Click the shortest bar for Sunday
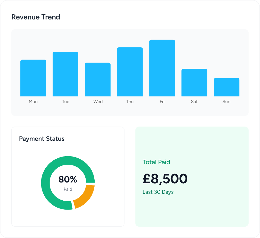Image resolution: width=260 pixels, height=238 pixels. coord(226,87)
